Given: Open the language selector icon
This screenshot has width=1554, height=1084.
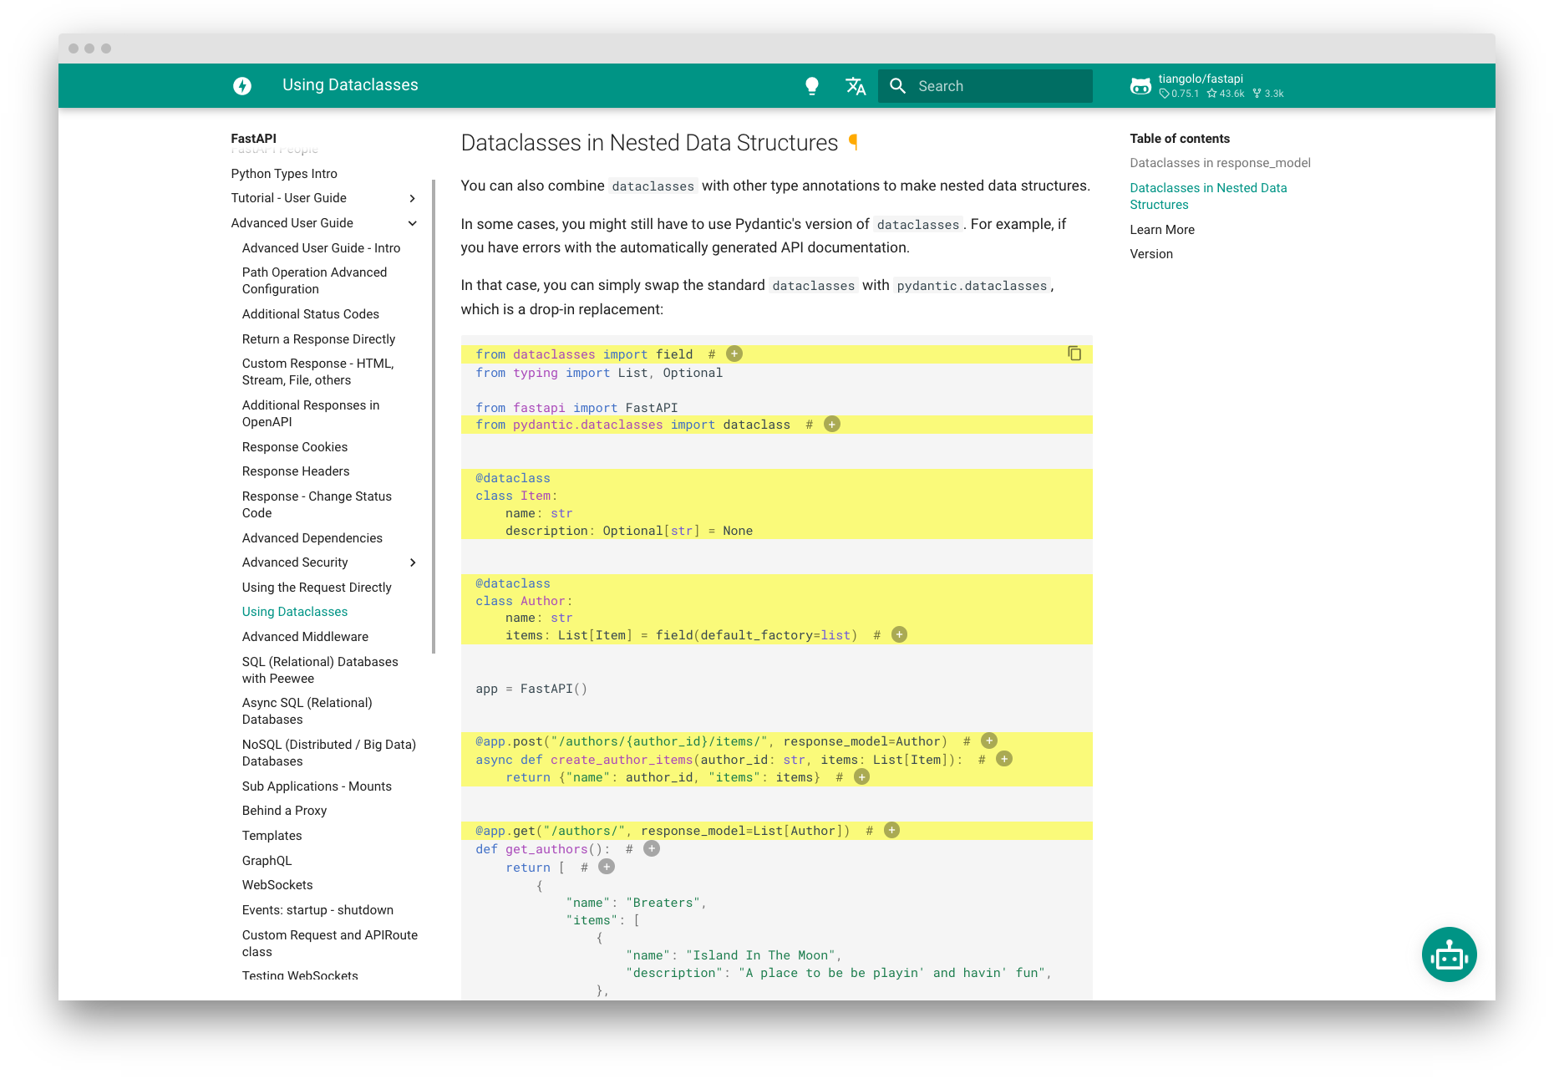Looking at the screenshot, I should coord(855,85).
